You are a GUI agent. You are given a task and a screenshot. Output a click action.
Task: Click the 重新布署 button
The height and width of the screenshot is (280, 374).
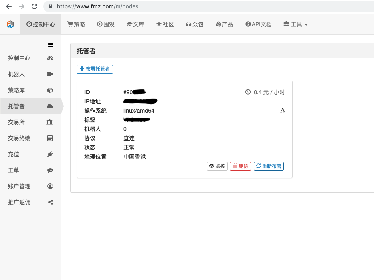[269, 166]
